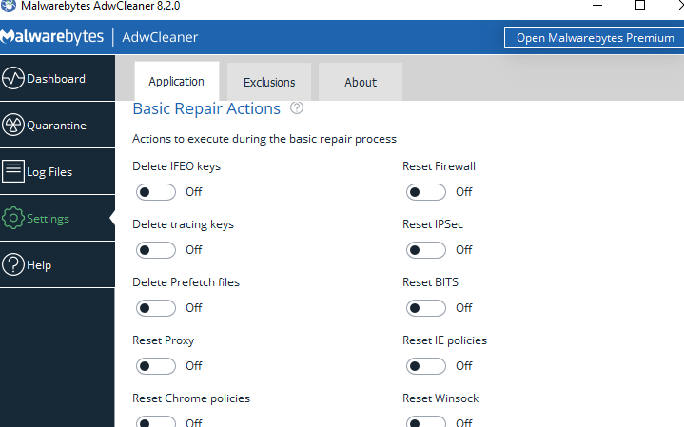Screen dimensions: 684x427
Task: Enable the Reset Proxy toggle
Action: pos(156,366)
